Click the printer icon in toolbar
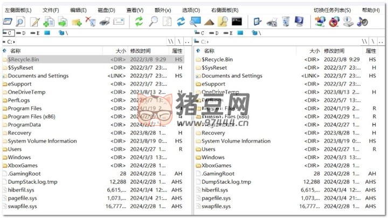The width and height of the screenshot is (388, 218). 105,22
